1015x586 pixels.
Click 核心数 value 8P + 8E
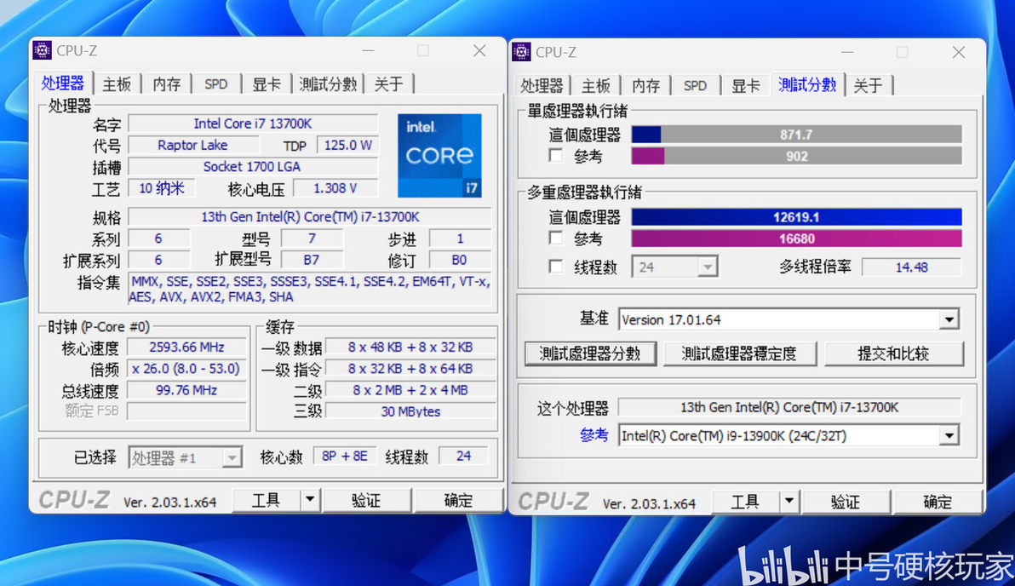(x=344, y=456)
